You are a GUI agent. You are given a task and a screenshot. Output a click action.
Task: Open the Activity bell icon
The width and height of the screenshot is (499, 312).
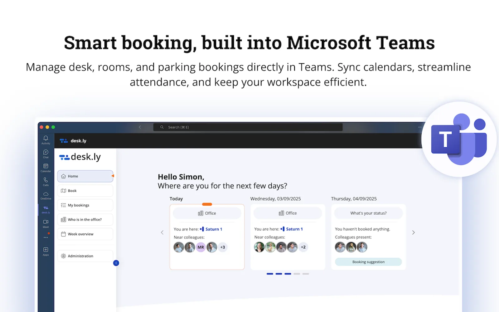(x=46, y=140)
